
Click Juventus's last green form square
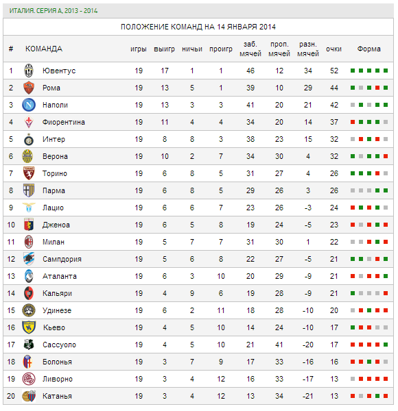[x=386, y=71]
